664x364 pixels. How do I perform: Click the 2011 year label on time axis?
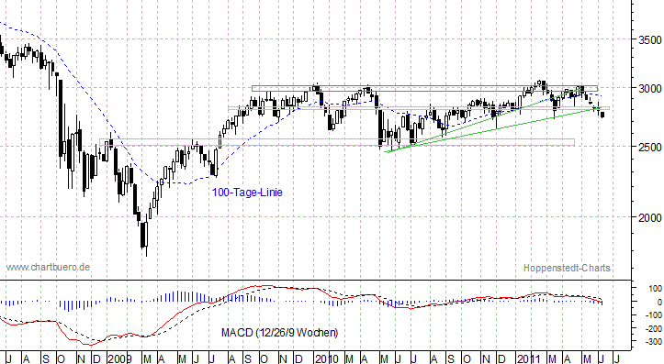(528, 359)
